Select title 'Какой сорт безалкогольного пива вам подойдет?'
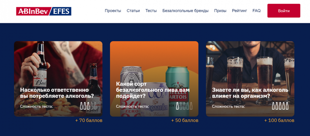This screenshot has height=136, width=310. pyautogui.click(x=153, y=90)
